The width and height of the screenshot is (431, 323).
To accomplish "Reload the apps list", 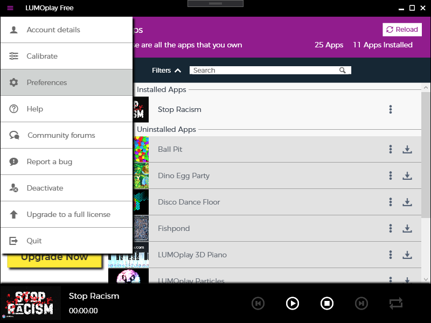I will click(402, 30).
